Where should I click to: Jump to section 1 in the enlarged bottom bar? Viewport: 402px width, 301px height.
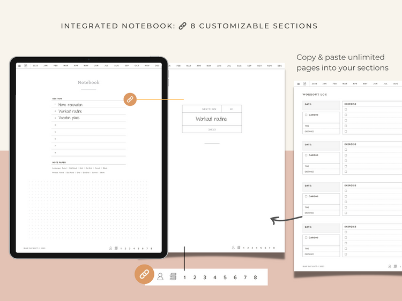[x=184, y=277]
